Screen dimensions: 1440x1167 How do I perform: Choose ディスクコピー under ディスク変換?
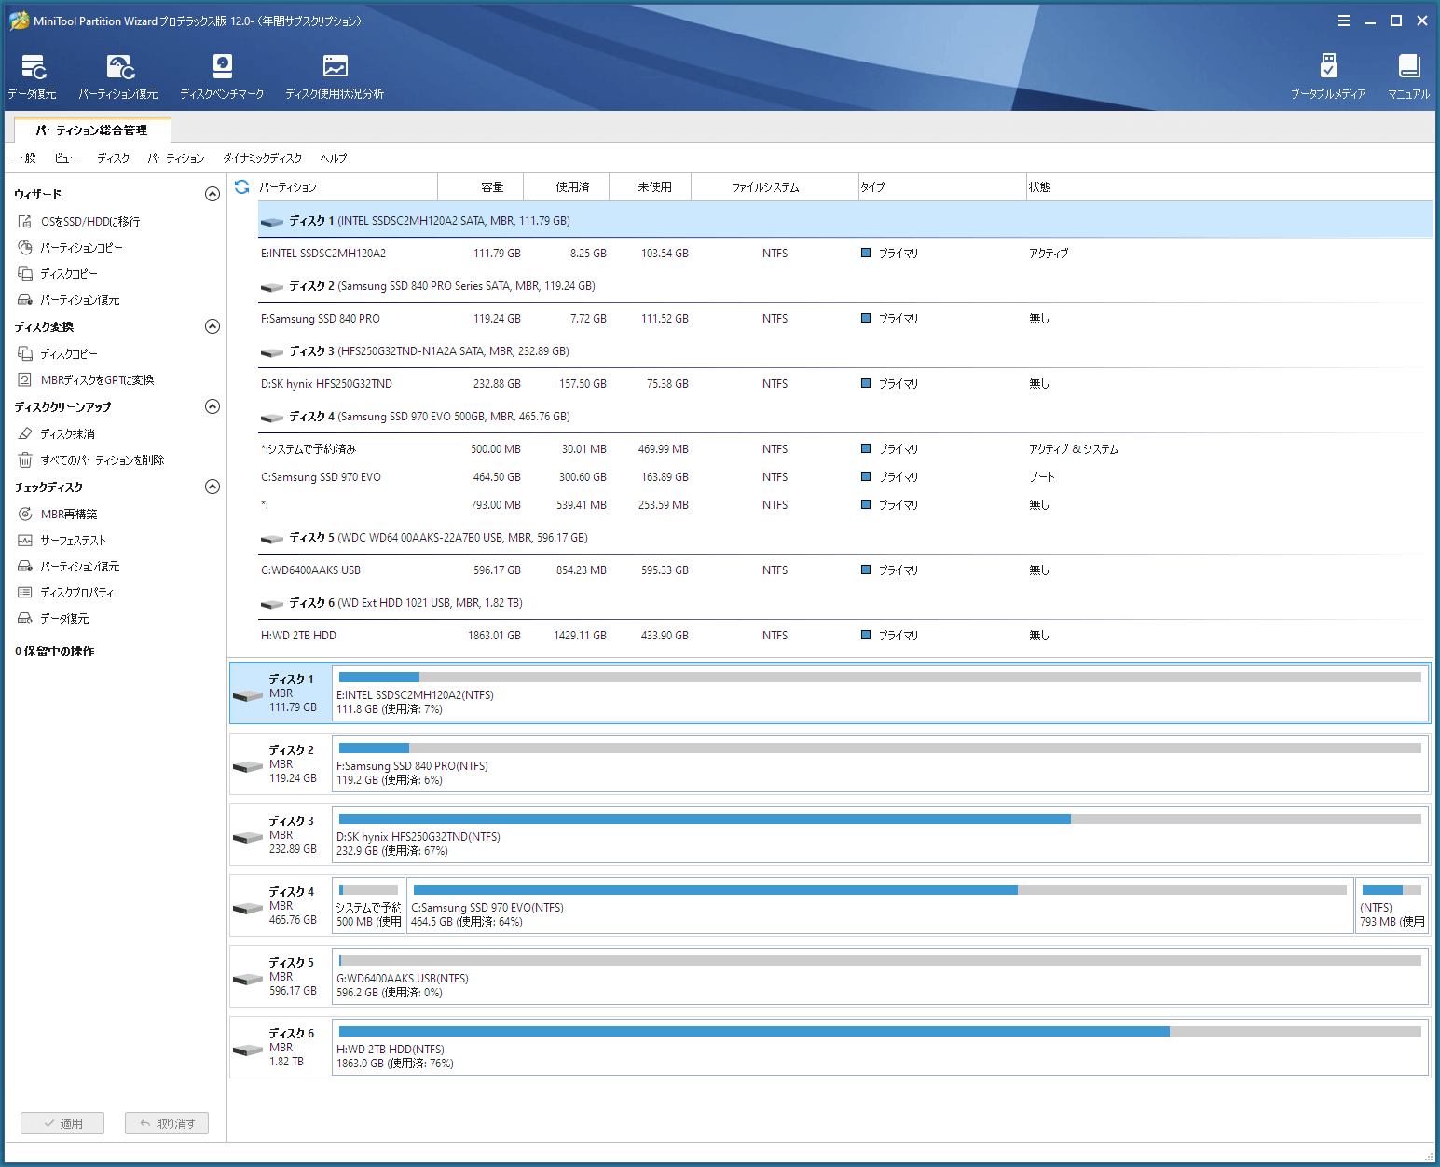pyautogui.click(x=58, y=354)
